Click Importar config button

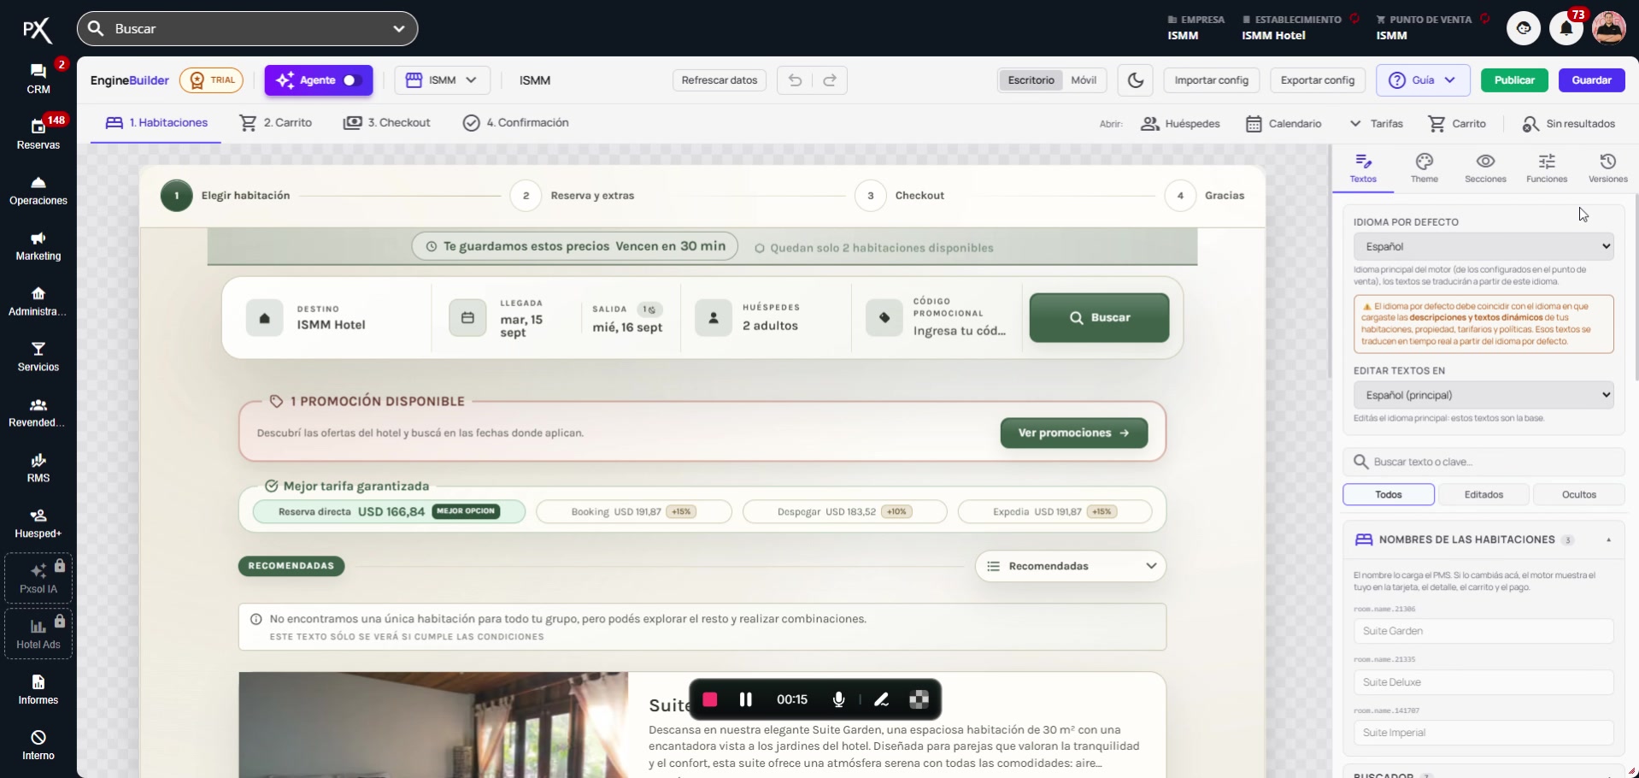pos(1211,80)
